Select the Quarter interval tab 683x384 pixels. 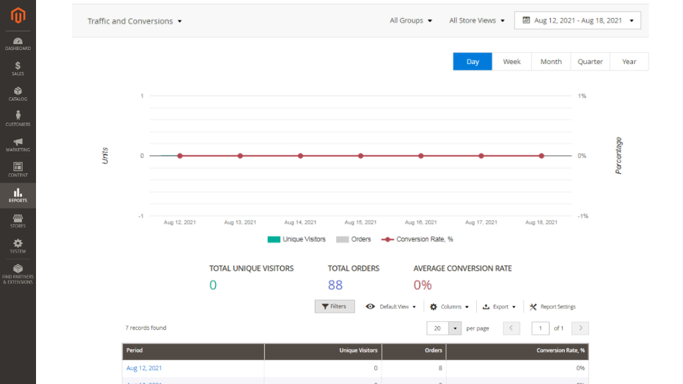pos(590,61)
